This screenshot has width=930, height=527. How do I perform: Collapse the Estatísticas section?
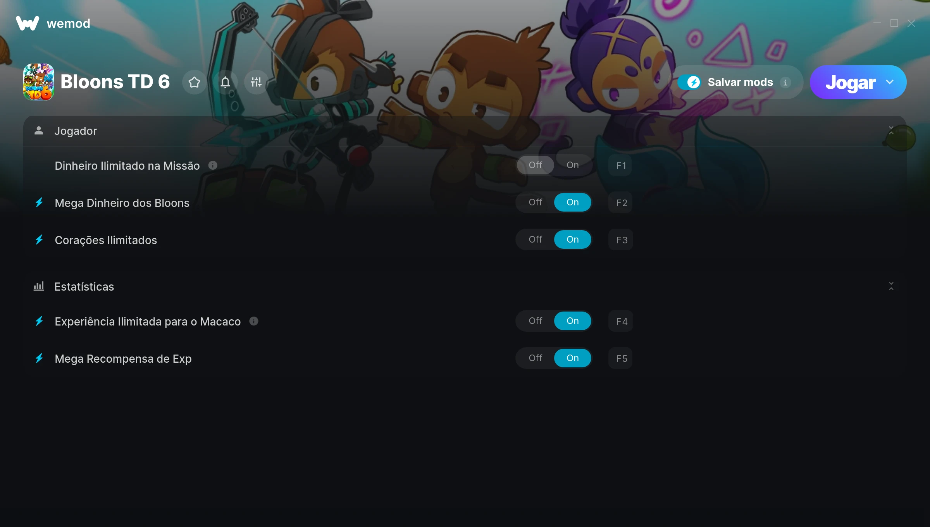click(891, 286)
